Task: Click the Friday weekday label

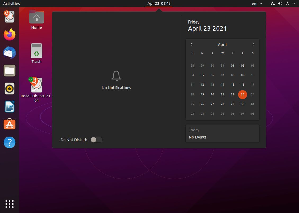Action: pos(194,22)
